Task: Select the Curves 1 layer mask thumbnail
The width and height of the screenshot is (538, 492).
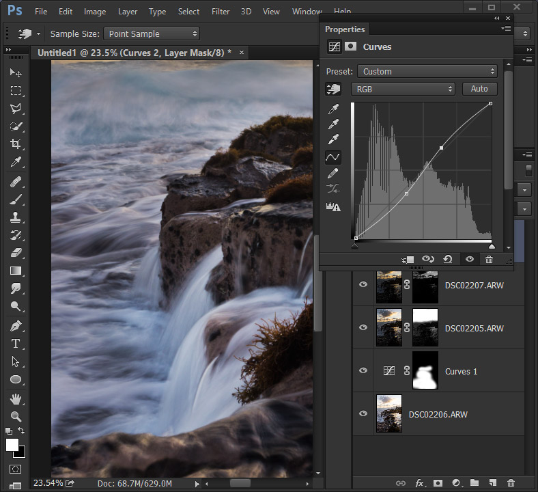Action: (425, 371)
